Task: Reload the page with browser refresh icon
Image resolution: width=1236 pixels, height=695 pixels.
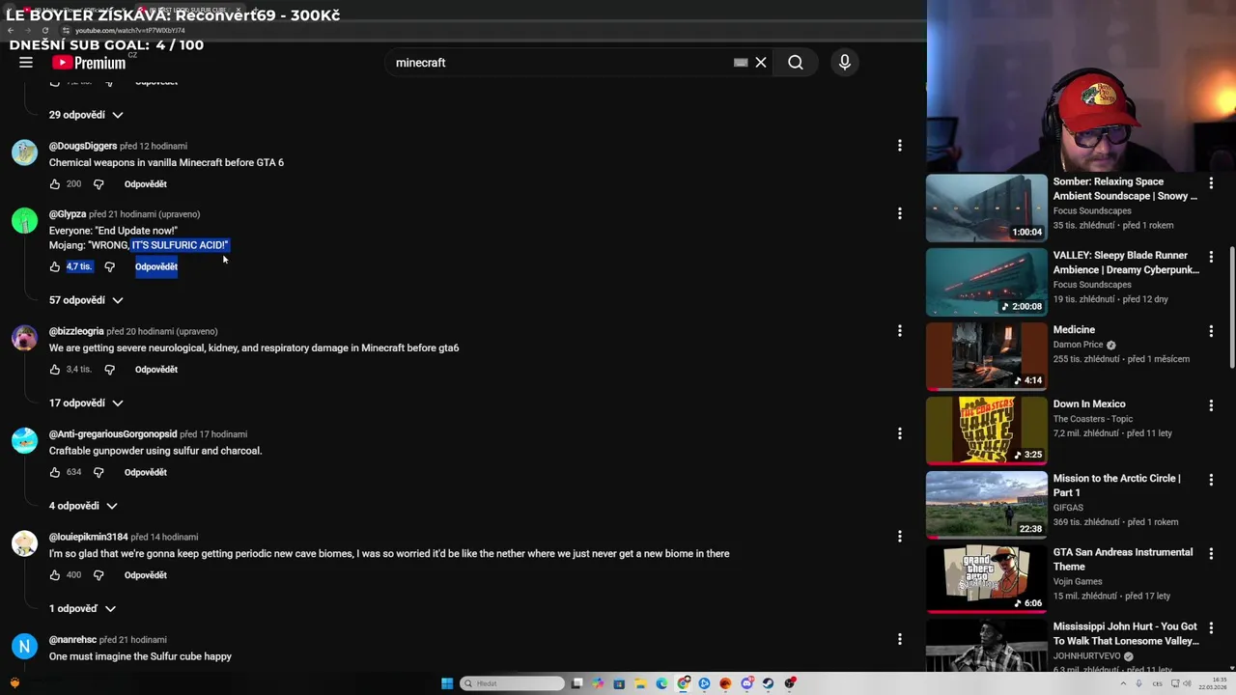Action: [x=44, y=30]
